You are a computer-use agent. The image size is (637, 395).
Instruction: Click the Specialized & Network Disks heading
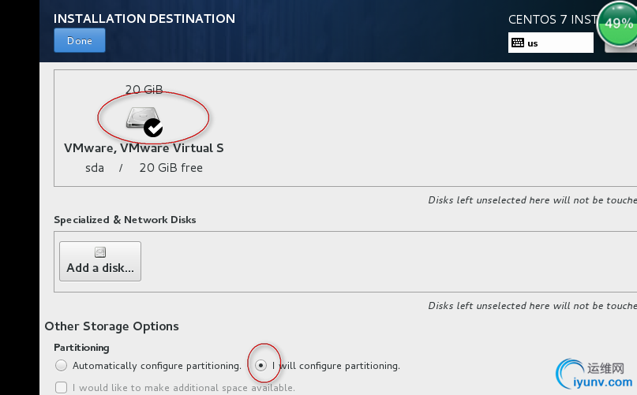tap(125, 220)
